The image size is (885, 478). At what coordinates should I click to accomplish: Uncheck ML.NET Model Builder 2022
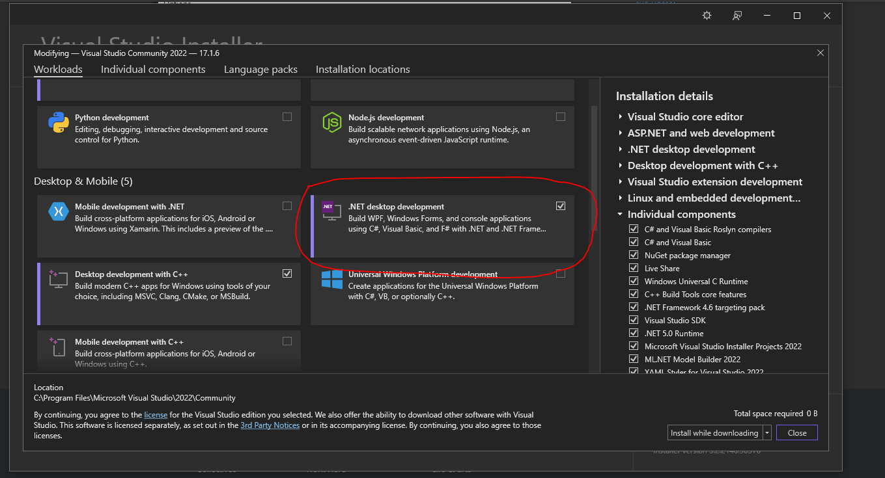[x=634, y=359]
